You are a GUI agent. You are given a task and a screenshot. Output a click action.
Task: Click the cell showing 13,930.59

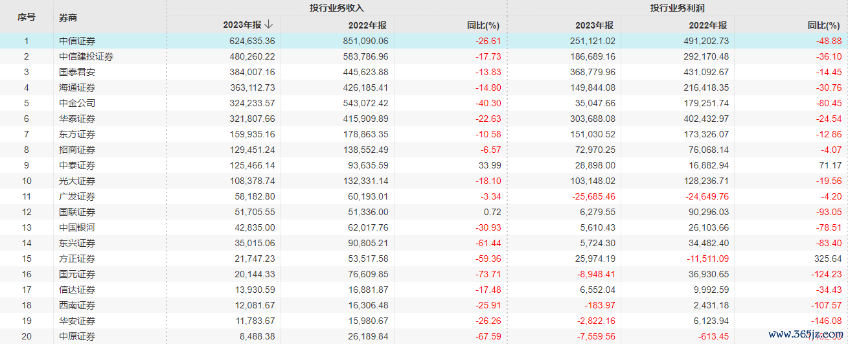point(255,290)
